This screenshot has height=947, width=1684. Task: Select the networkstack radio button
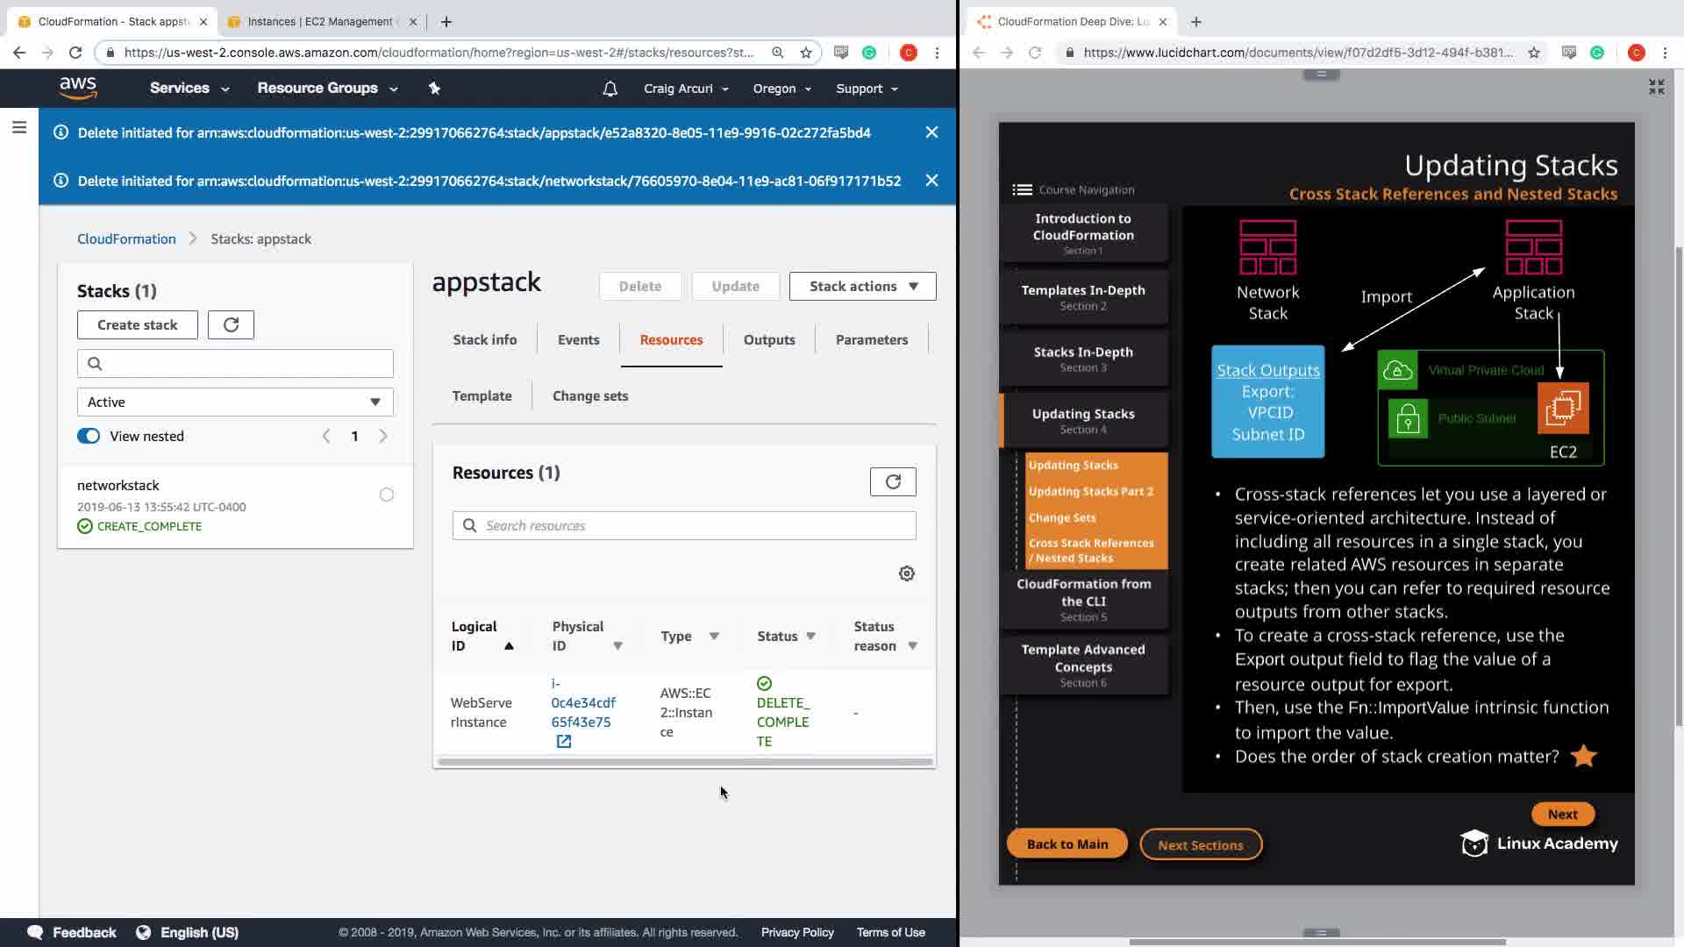(386, 495)
